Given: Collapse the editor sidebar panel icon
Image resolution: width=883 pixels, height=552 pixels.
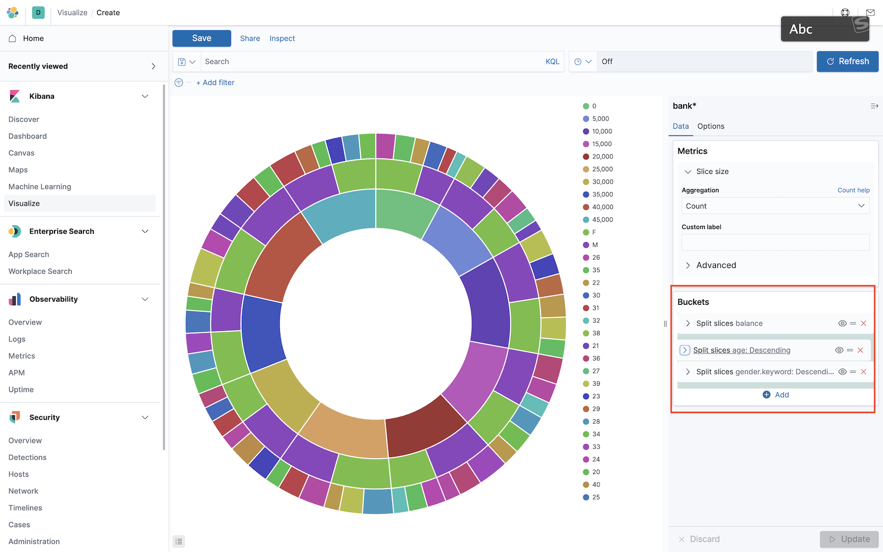Looking at the screenshot, I should click(874, 106).
